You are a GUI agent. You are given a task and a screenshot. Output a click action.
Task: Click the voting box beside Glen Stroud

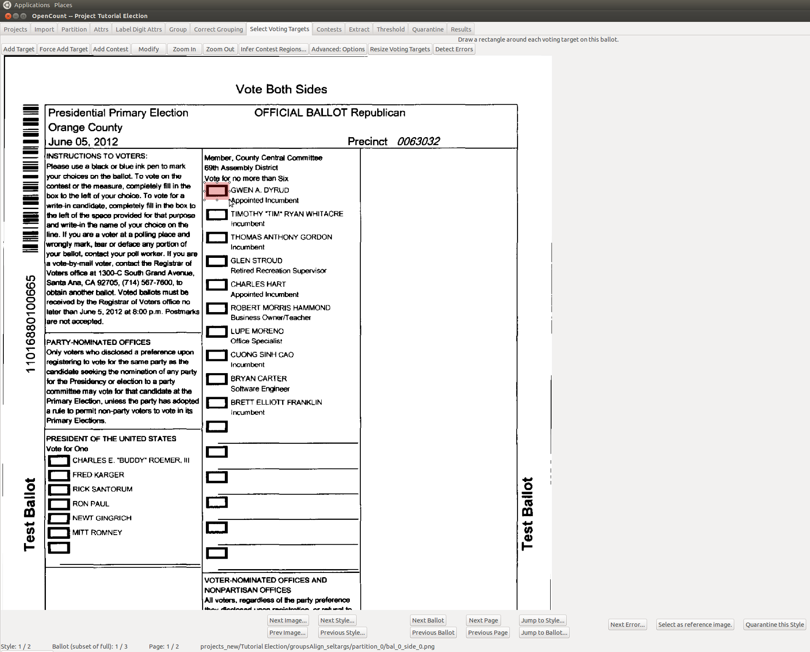217,261
